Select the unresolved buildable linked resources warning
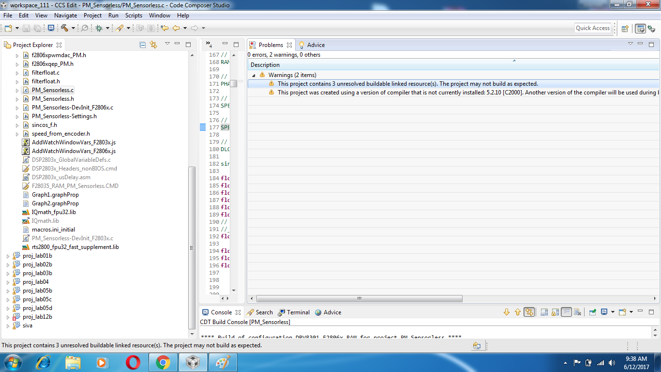This screenshot has width=661, height=372. tap(453, 84)
